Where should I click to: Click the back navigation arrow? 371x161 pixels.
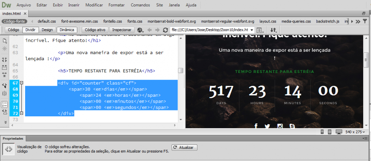pos(149,30)
